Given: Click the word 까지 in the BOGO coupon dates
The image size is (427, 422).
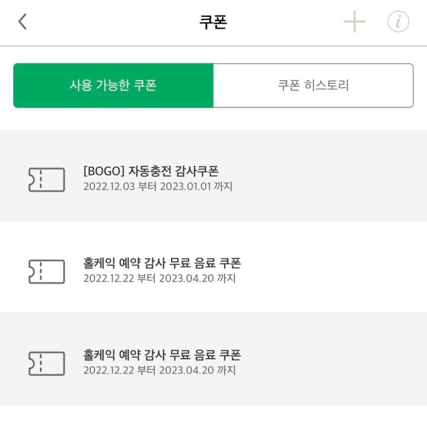Looking at the screenshot, I should tap(224, 187).
